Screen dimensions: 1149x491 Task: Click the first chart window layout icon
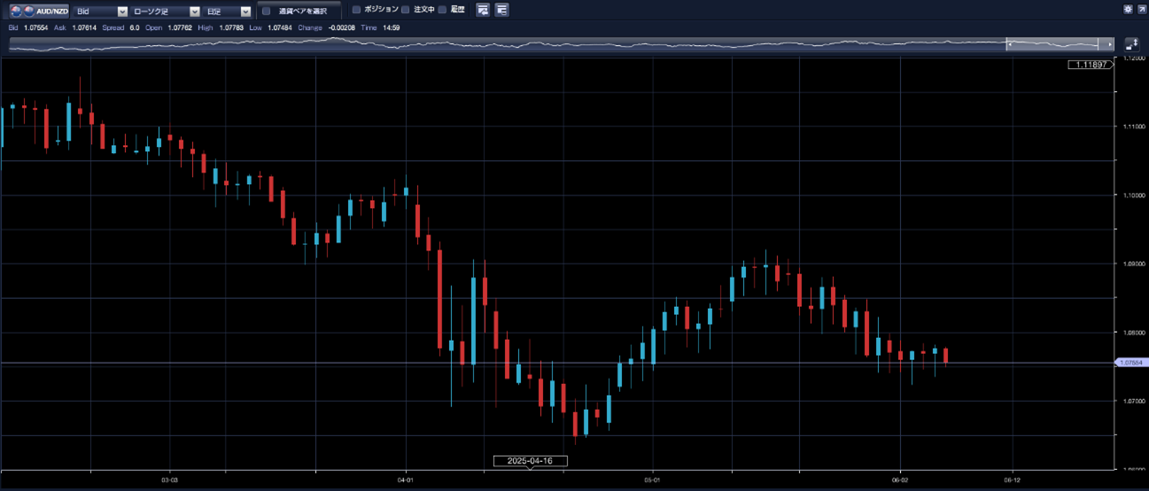point(483,11)
